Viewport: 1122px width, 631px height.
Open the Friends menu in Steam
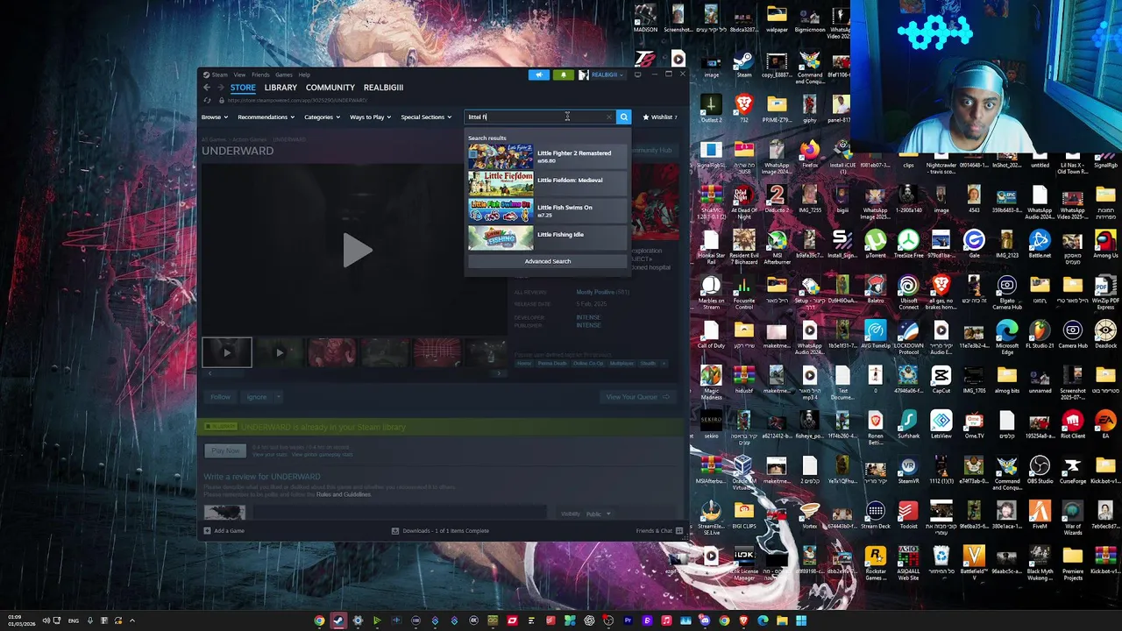click(x=260, y=74)
